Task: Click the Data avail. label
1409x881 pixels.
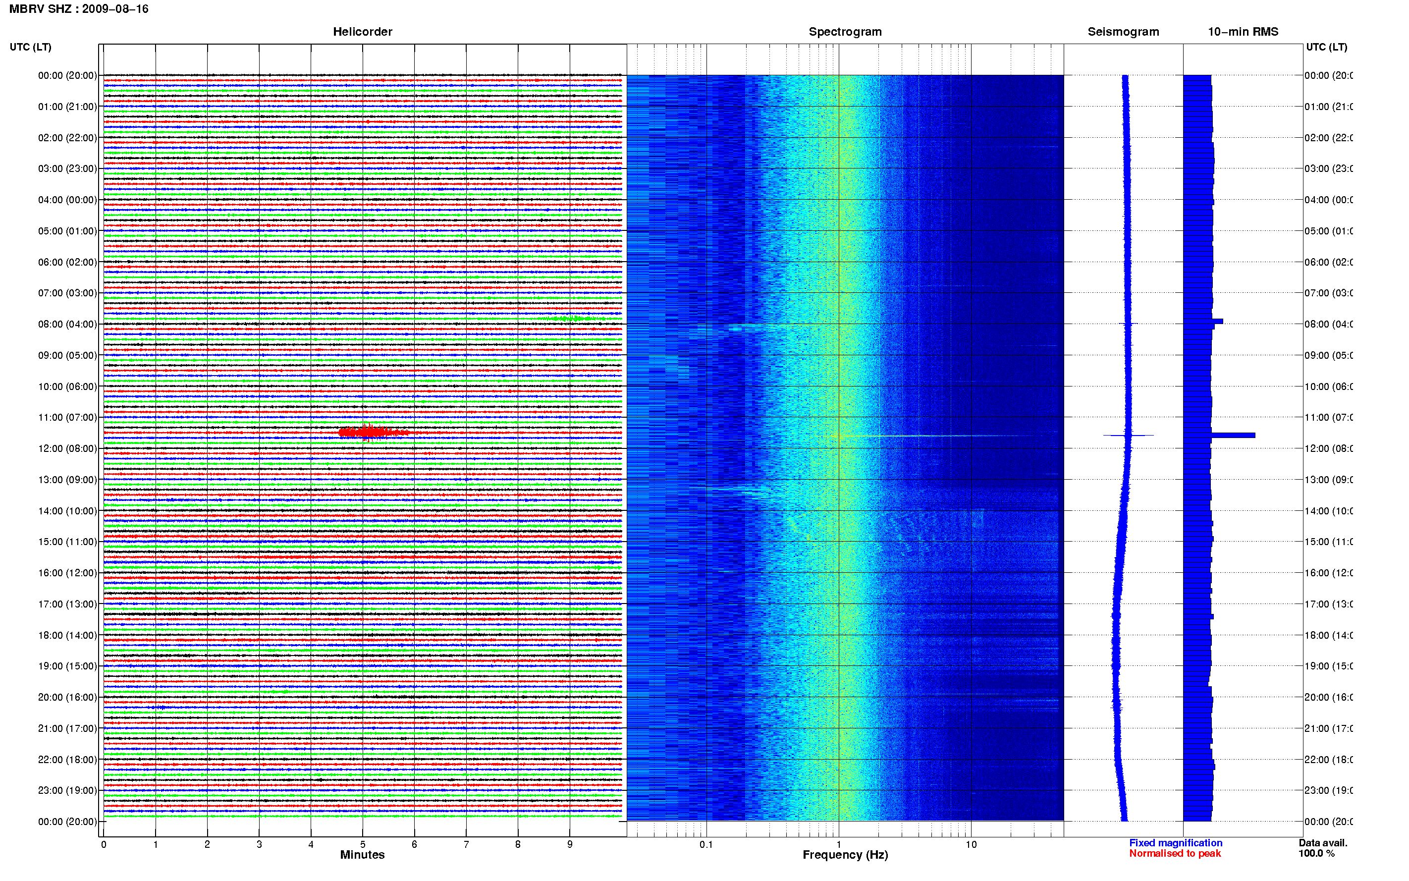Action: tap(1323, 842)
